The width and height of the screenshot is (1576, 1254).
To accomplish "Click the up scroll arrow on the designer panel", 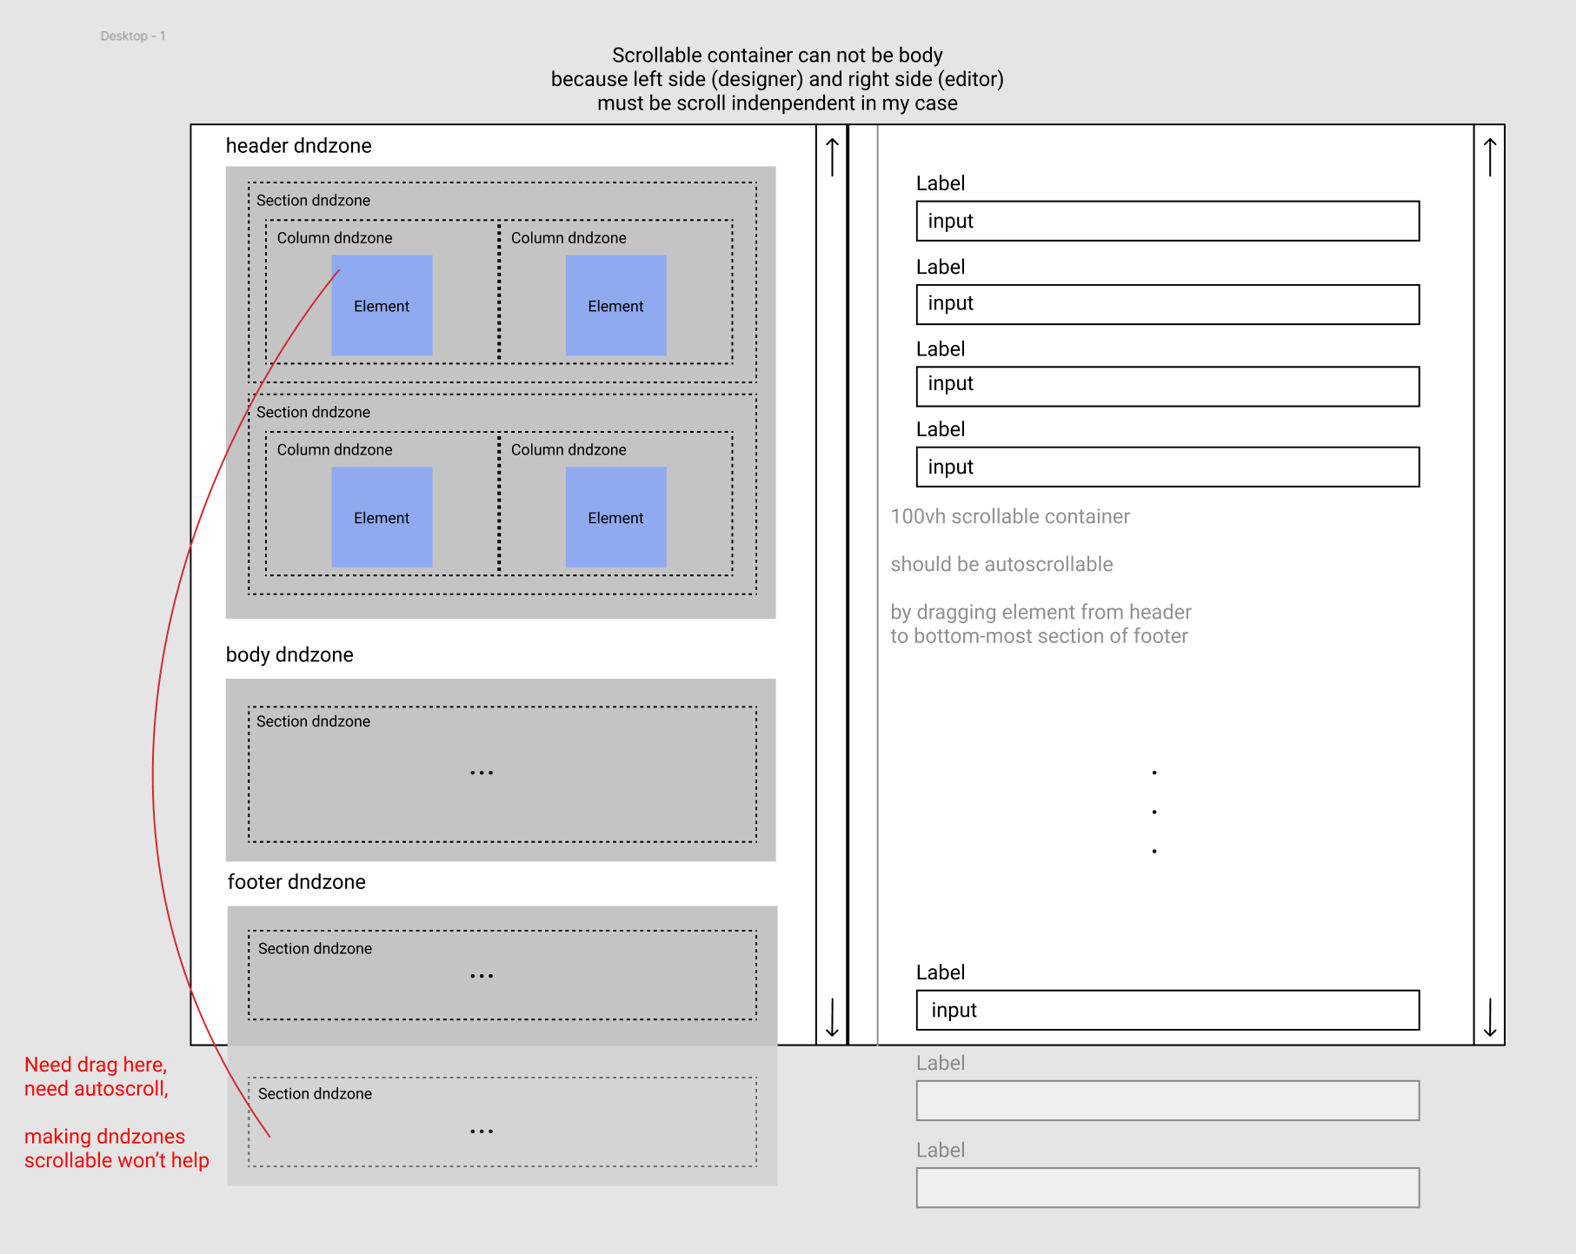I will click(832, 148).
